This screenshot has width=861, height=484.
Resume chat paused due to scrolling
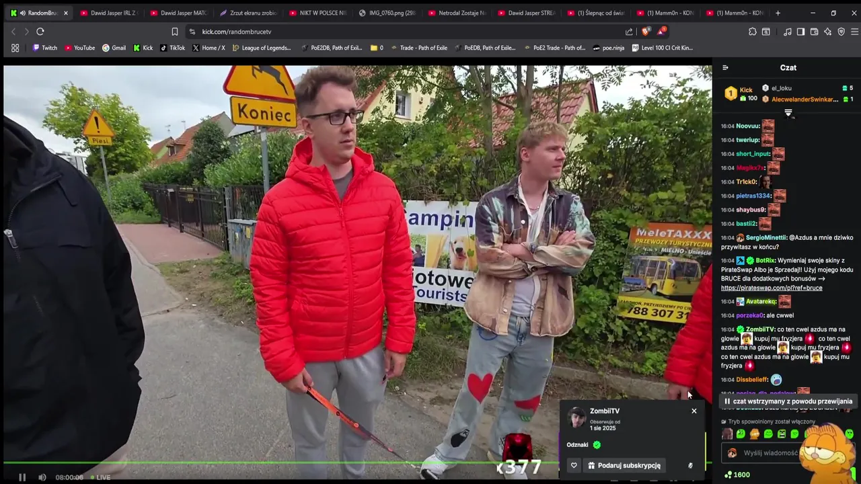788,401
